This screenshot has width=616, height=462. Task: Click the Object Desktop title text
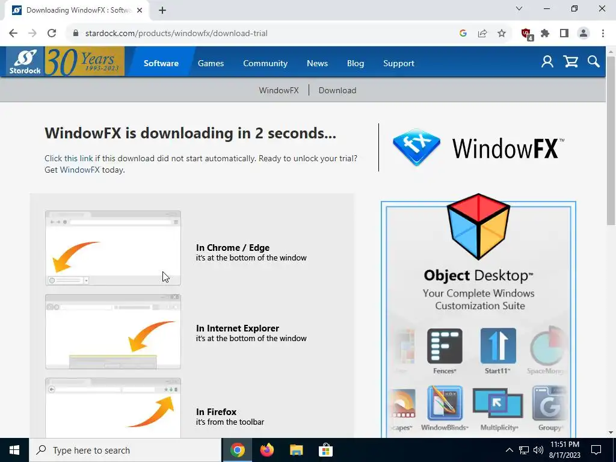pyautogui.click(x=478, y=276)
